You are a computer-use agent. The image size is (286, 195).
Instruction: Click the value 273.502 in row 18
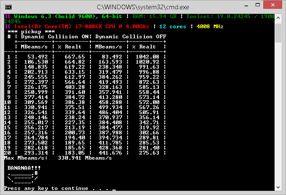click(x=36, y=143)
